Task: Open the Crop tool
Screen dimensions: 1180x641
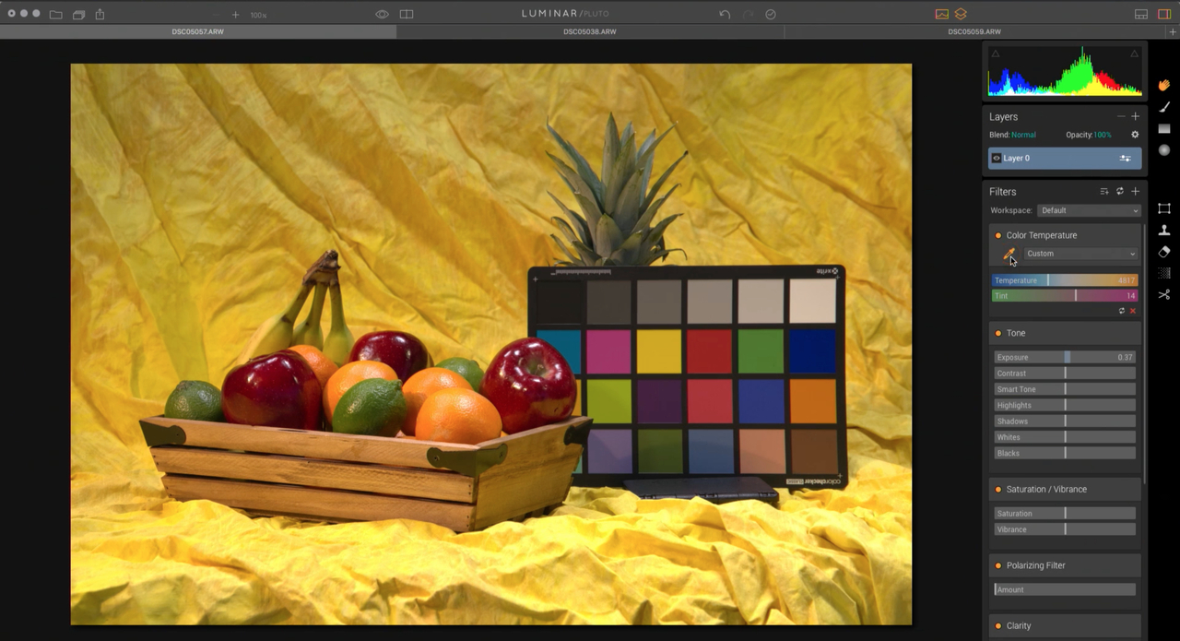Action: pos(1163,208)
